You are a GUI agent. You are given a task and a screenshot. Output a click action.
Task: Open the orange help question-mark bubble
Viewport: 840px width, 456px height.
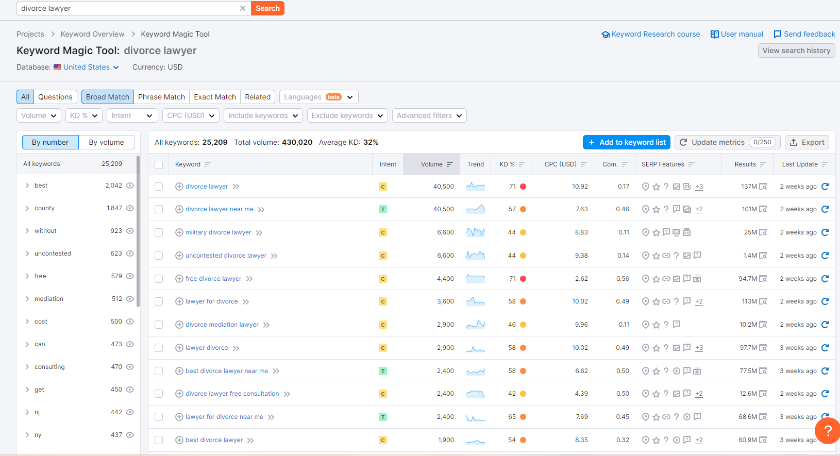[x=828, y=431]
